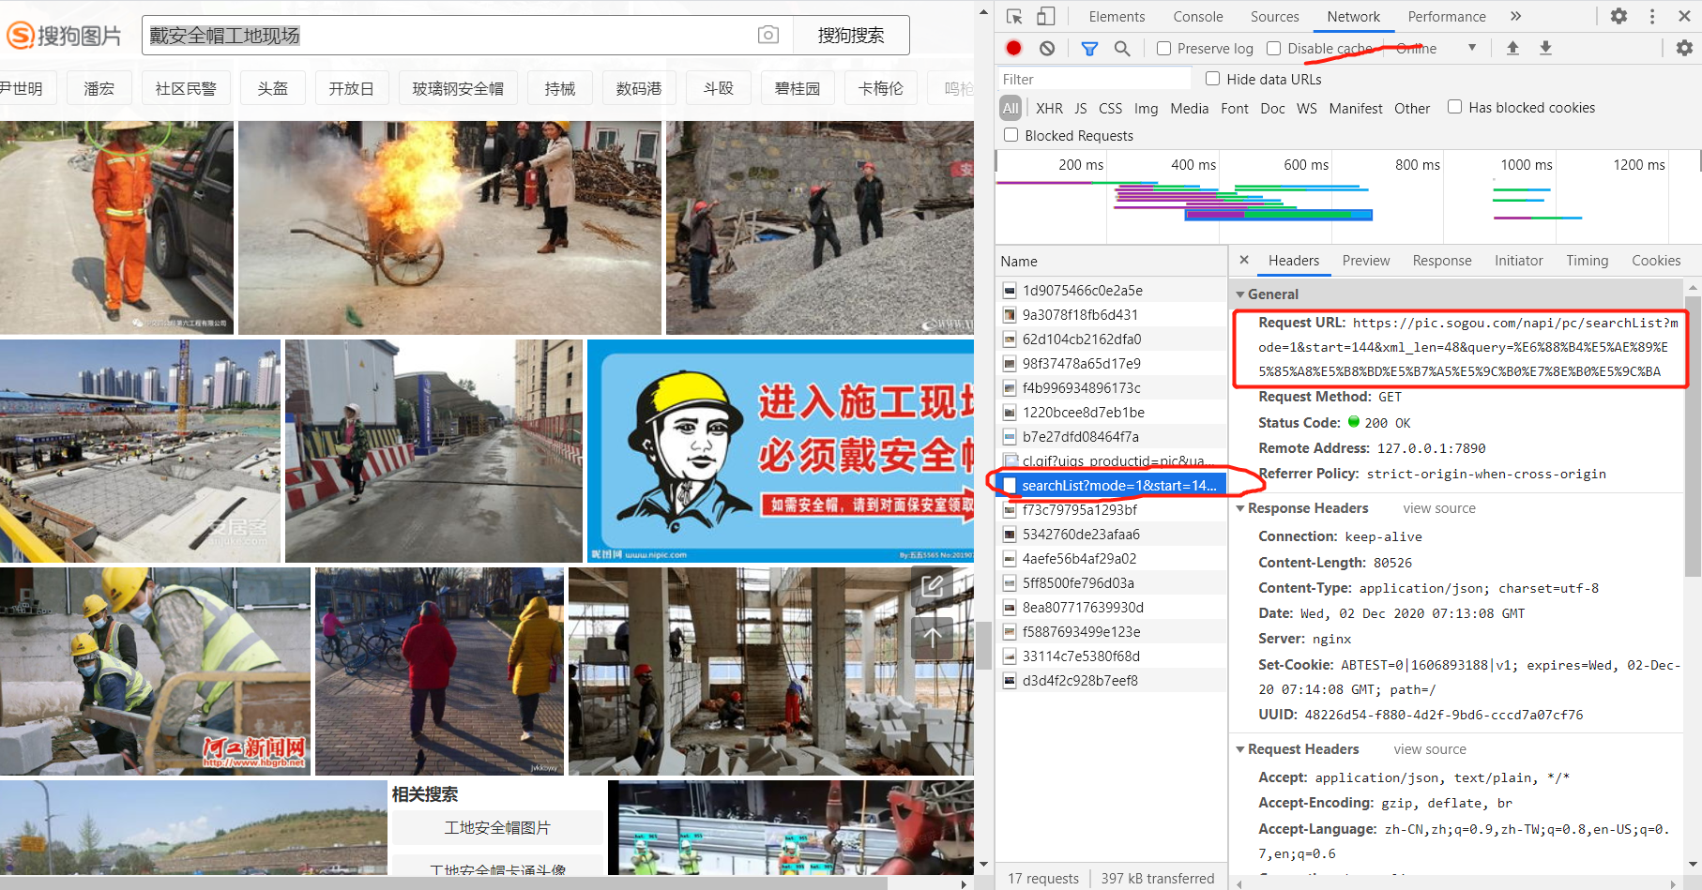
Task: Clear the network request log
Action: (x=1046, y=48)
